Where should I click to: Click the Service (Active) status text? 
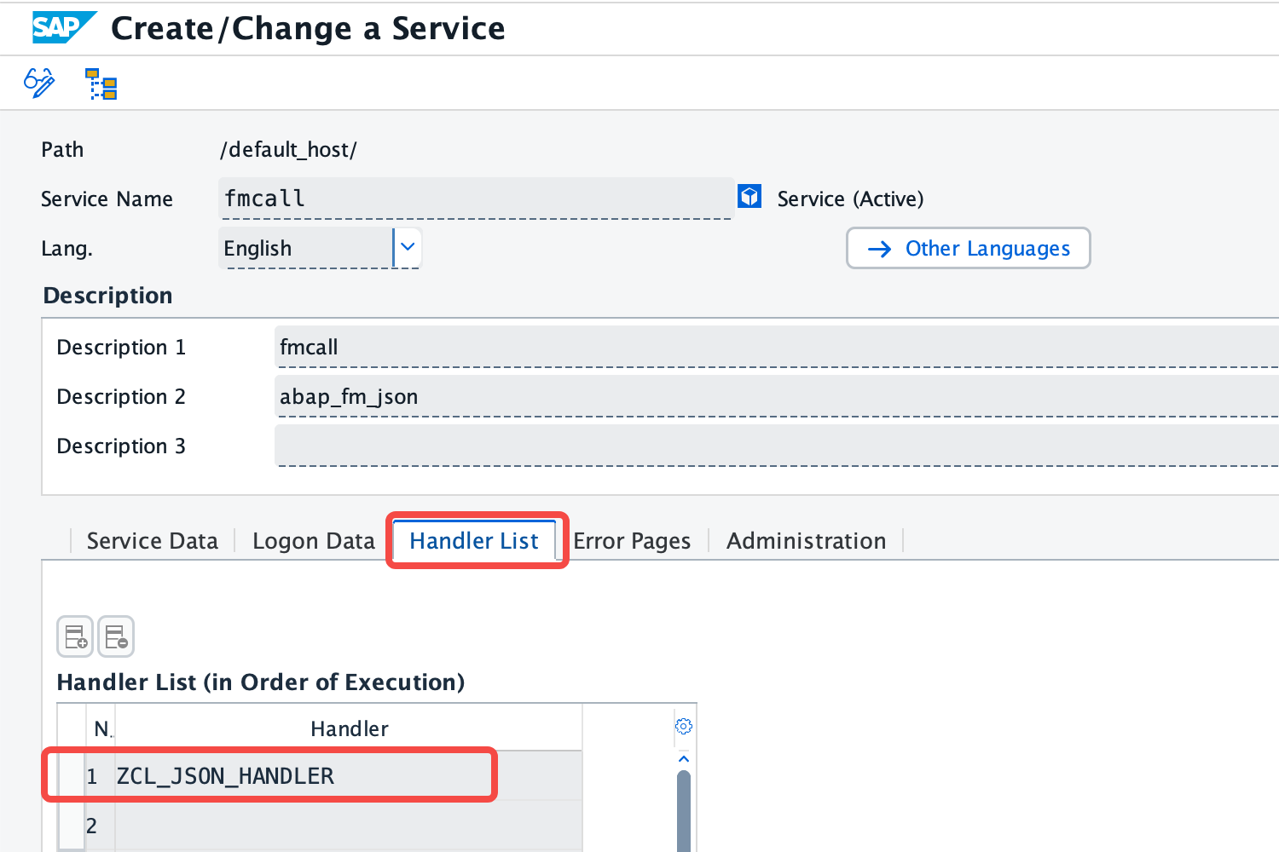pyautogui.click(x=850, y=199)
